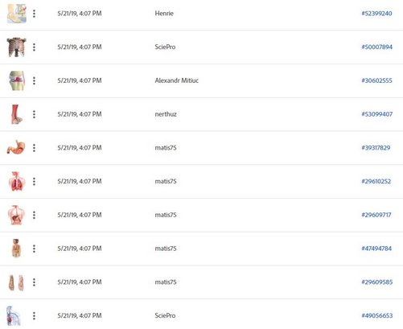Select the lungs illustration thumbnail
The image size is (403, 329).
pos(17,182)
